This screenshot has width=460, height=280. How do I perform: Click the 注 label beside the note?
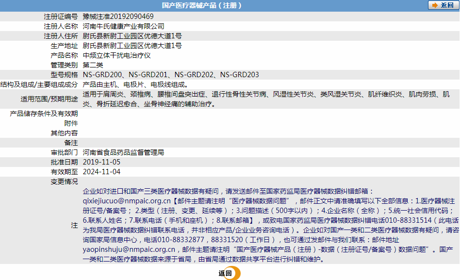[74, 225]
